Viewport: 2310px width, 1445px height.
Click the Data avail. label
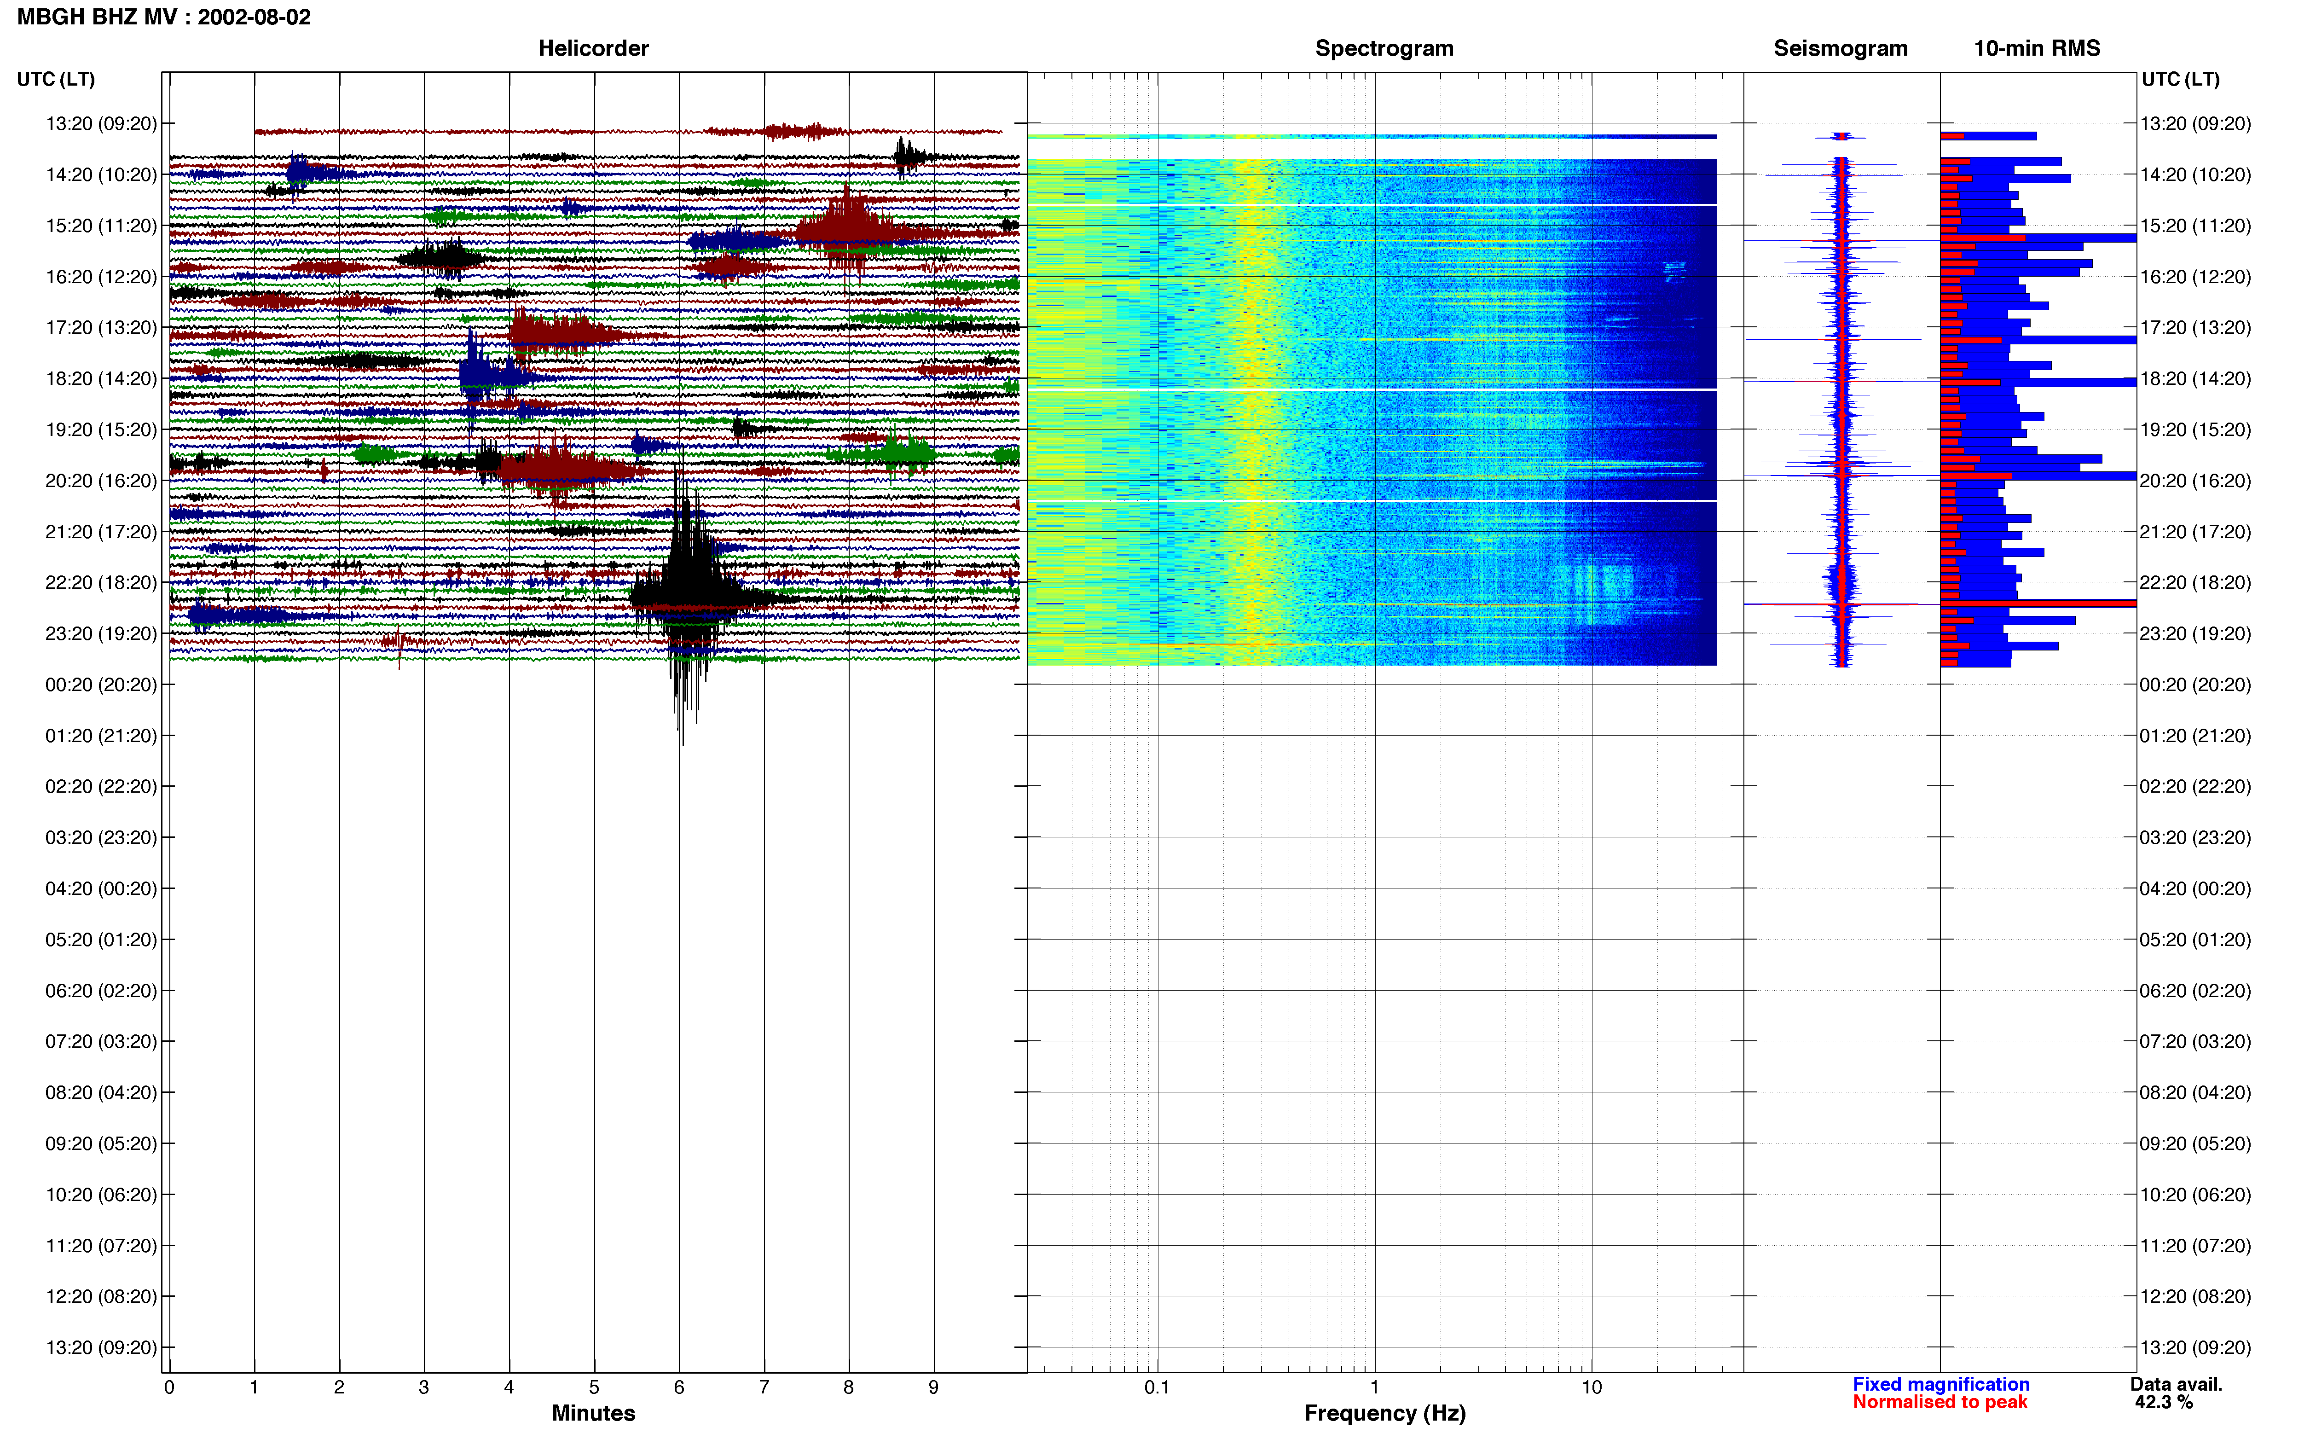pos(2175,1384)
